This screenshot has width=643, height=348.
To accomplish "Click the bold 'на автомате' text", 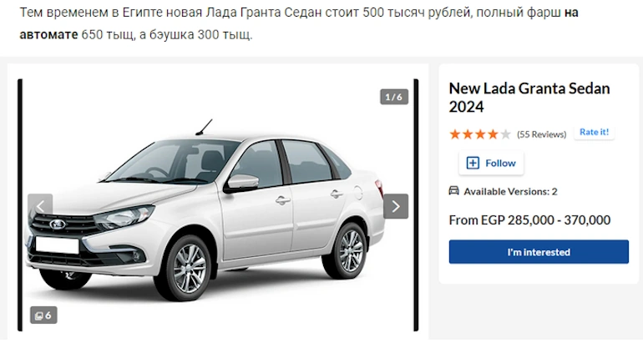I will pyautogui.click(x=299, y=23).
